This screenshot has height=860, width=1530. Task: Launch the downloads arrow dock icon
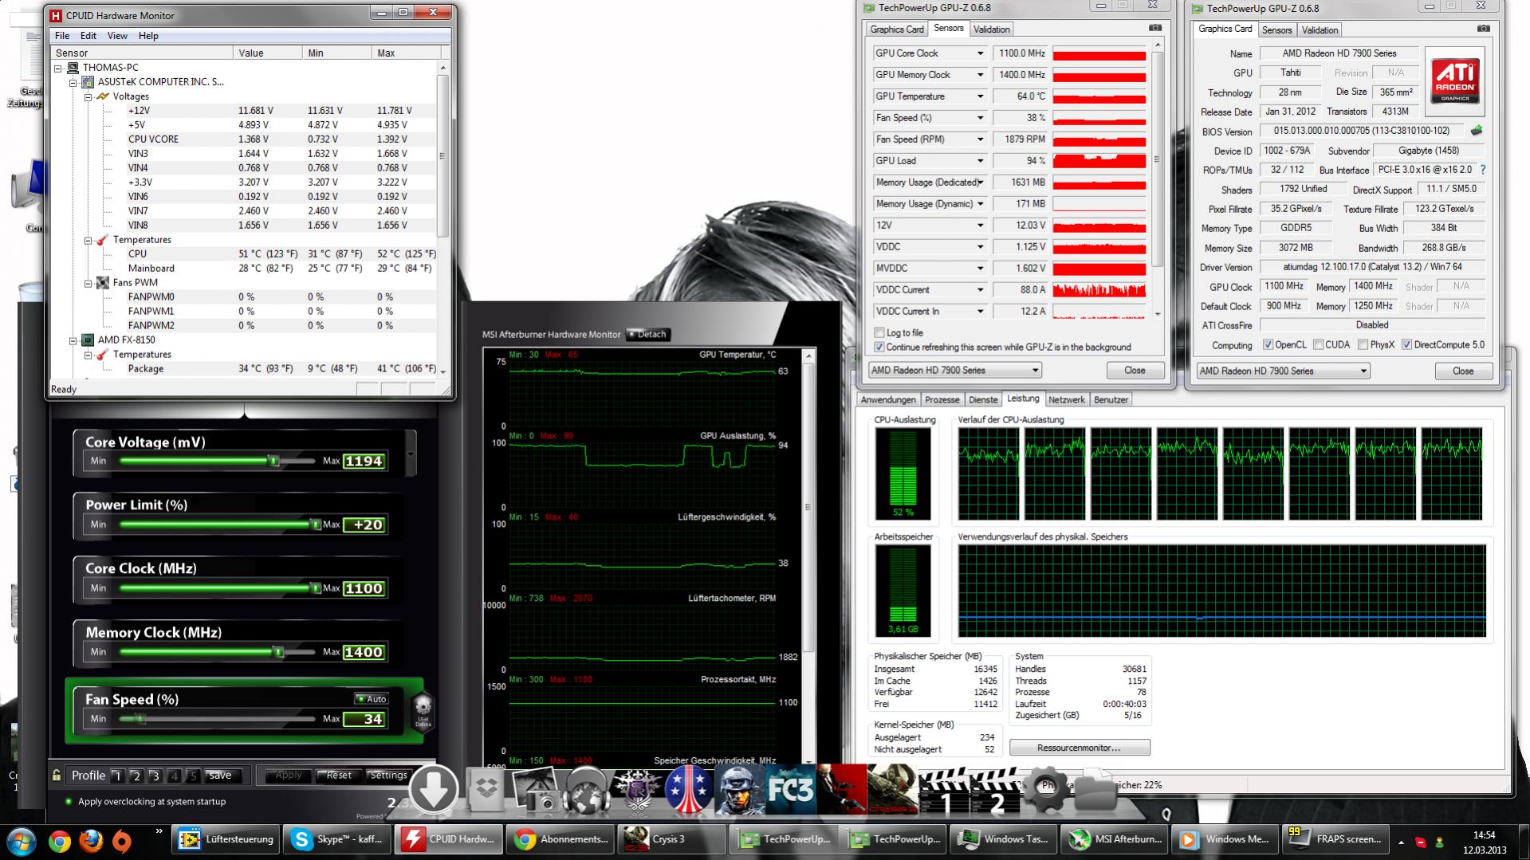[433, 789]
